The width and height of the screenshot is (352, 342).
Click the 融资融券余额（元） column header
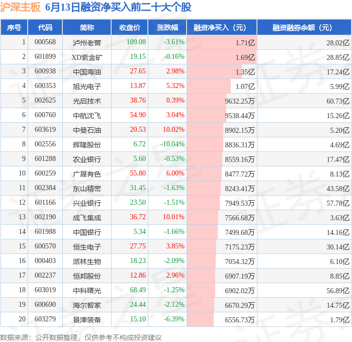tap(304, 28)
